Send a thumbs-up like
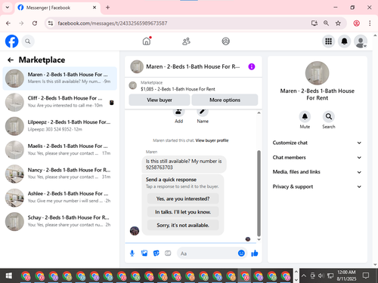 pos(255,254)
